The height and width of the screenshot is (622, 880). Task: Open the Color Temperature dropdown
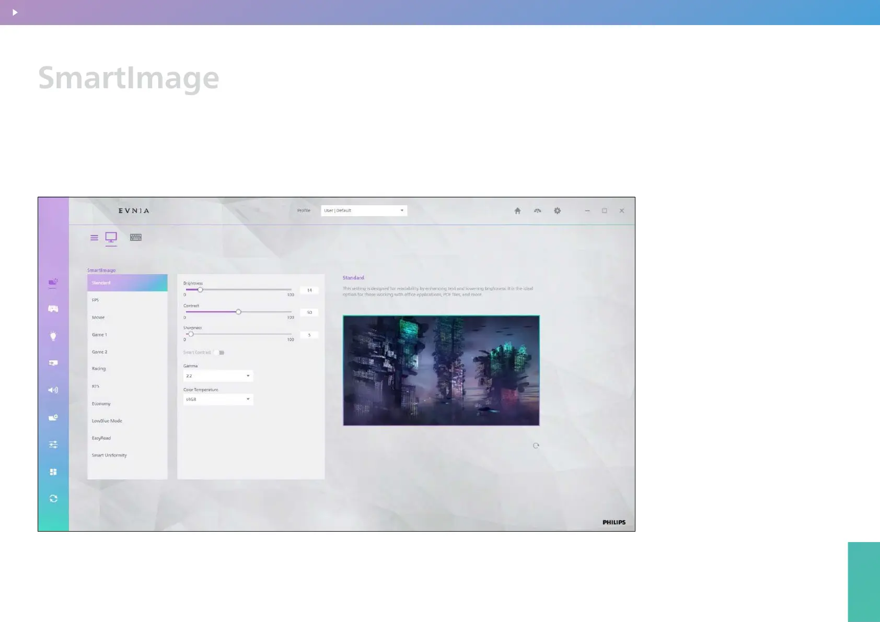tap(218, 400)
